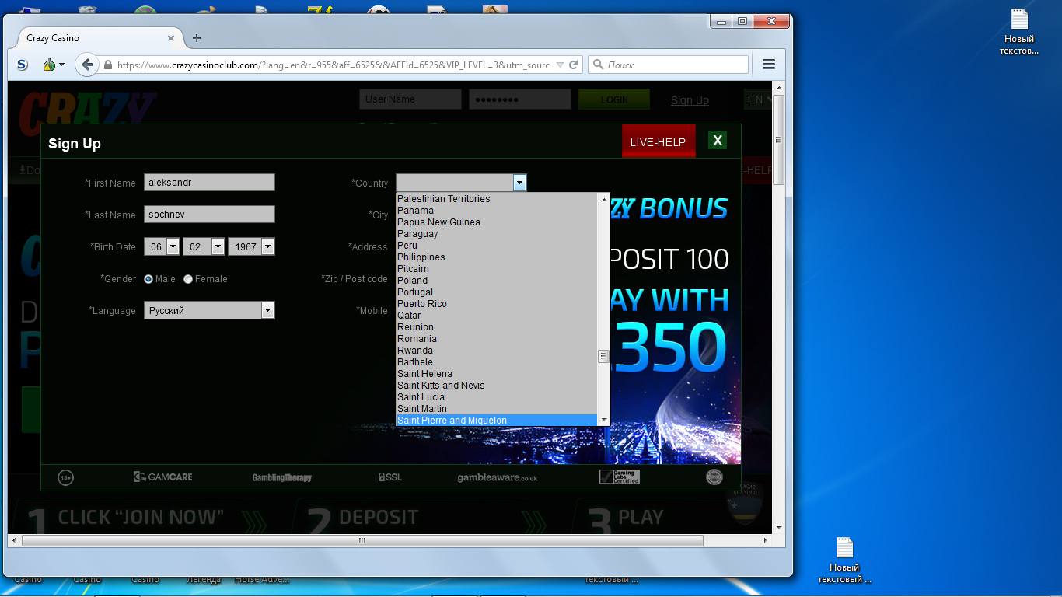Open the desktop text file icon at bottom right
Image resolution: width=1062 pixels, height=597 pixels.
click(x=845, y=560)
